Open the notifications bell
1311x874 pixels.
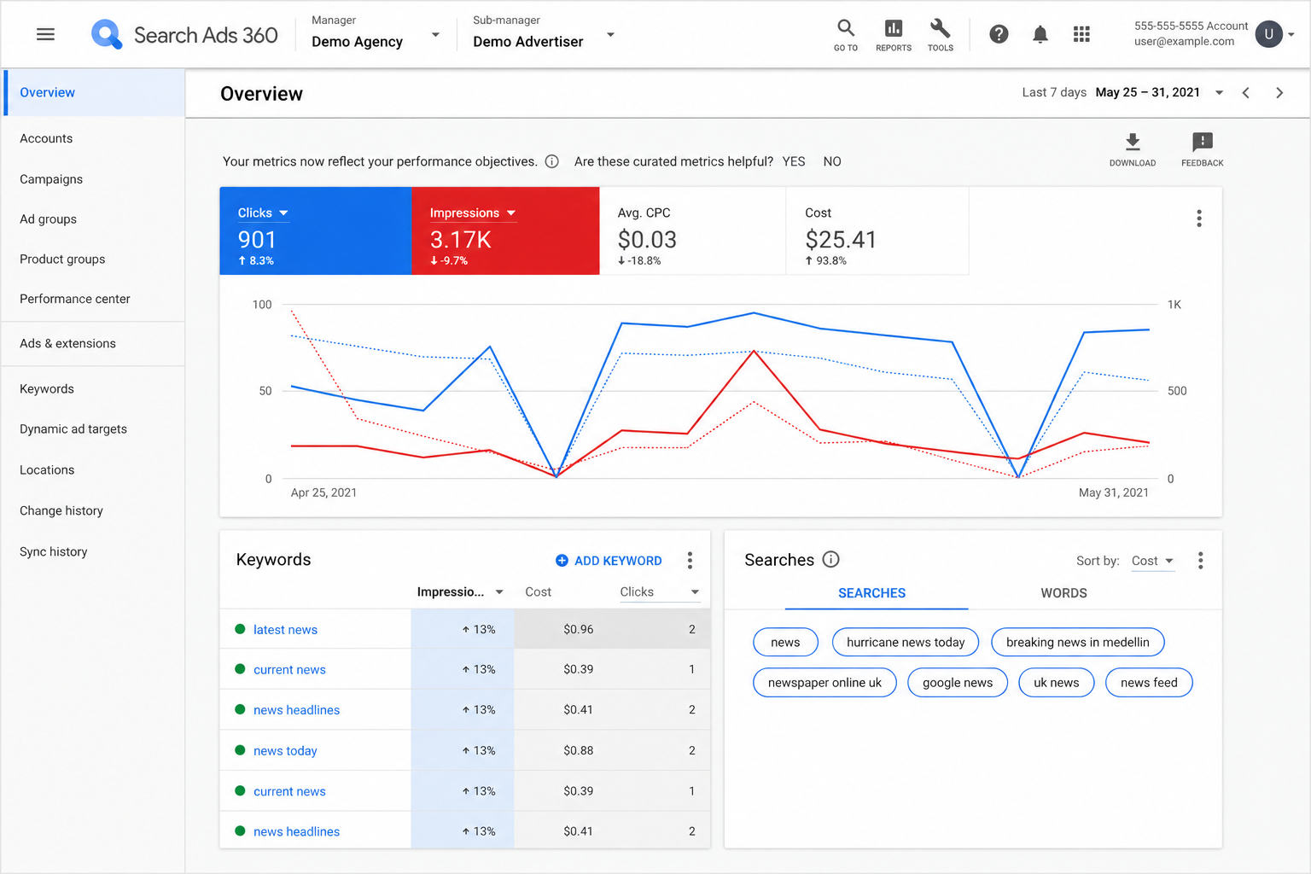(1040, 34)
